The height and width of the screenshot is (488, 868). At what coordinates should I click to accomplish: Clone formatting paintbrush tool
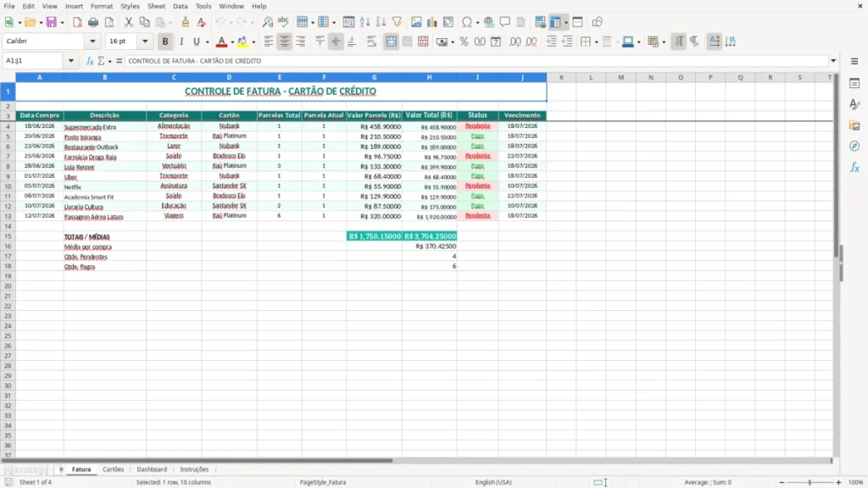(186, 22)
